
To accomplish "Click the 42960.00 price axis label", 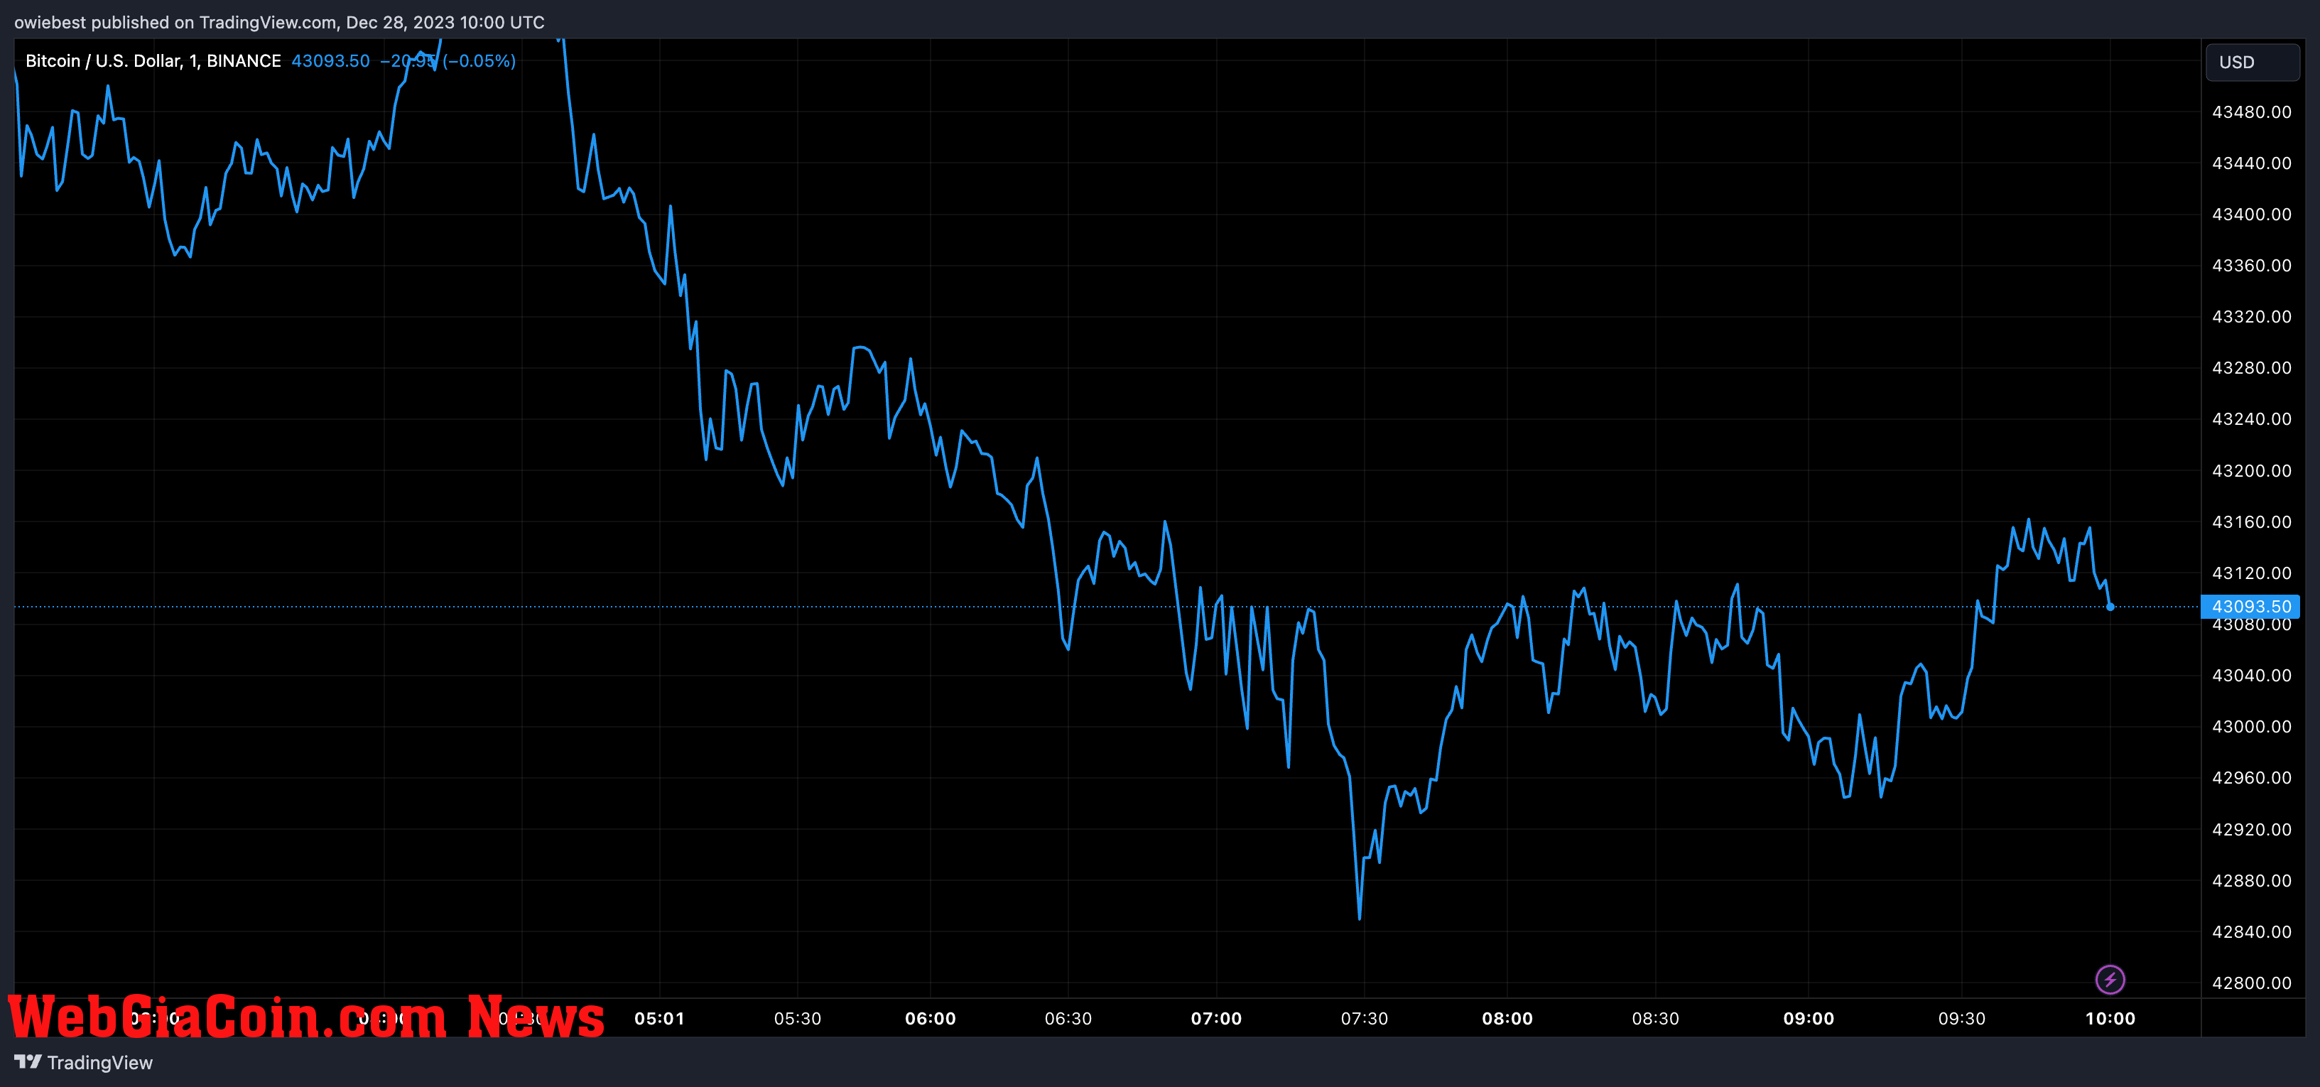I will 2252,778.
